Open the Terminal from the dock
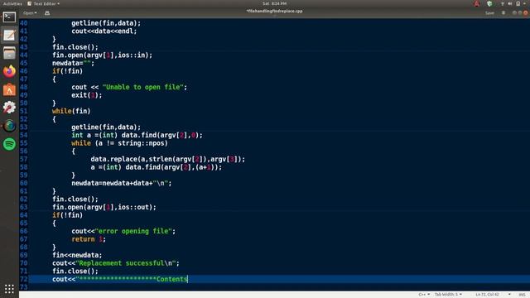 click(x=9, y=17)
